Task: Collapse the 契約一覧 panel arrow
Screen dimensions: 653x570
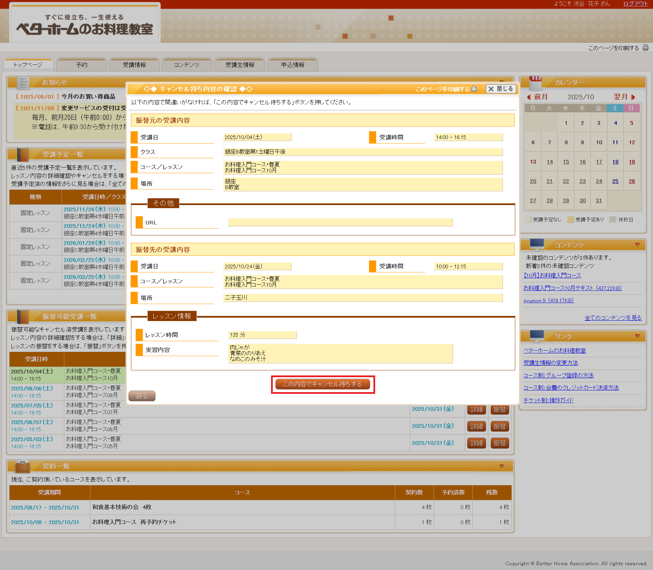Action: (502, 466)
